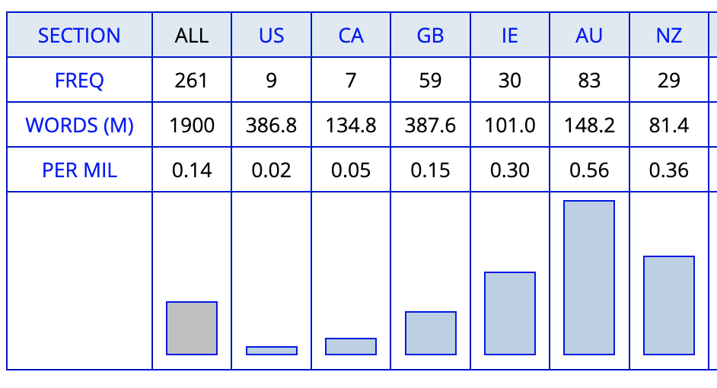The width and height of the screenshot is (717, 388).
Task: Click the IE frequency bar
Action: click(510, 313)
